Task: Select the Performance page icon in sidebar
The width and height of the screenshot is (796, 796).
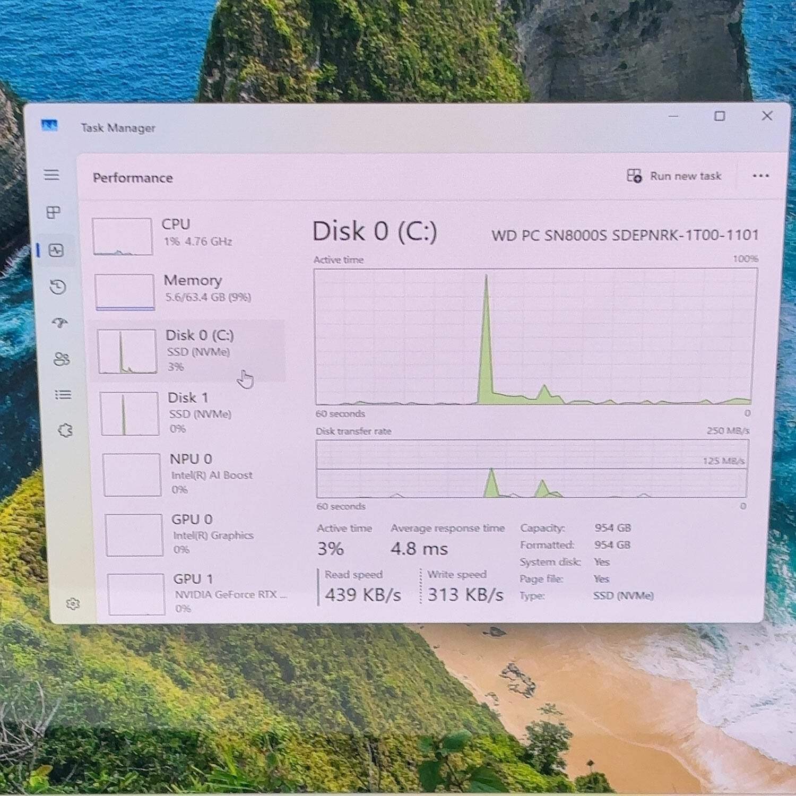Action: pos(56,250)
